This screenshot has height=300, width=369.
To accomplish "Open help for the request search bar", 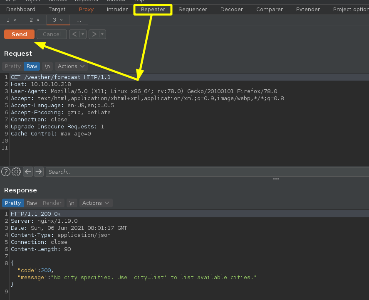I will pos(6,172).
